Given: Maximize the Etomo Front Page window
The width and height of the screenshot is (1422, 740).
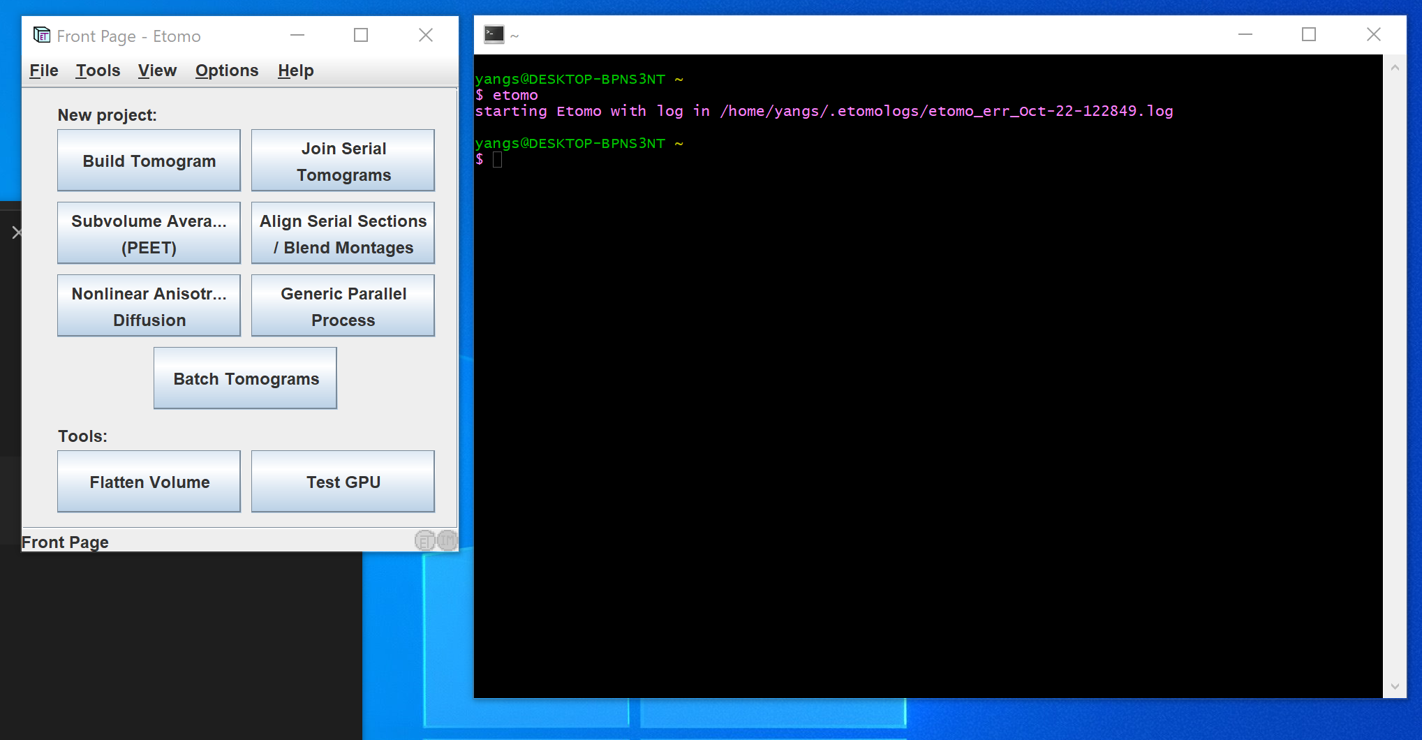Looking at the screenshot, I should 361,35.
